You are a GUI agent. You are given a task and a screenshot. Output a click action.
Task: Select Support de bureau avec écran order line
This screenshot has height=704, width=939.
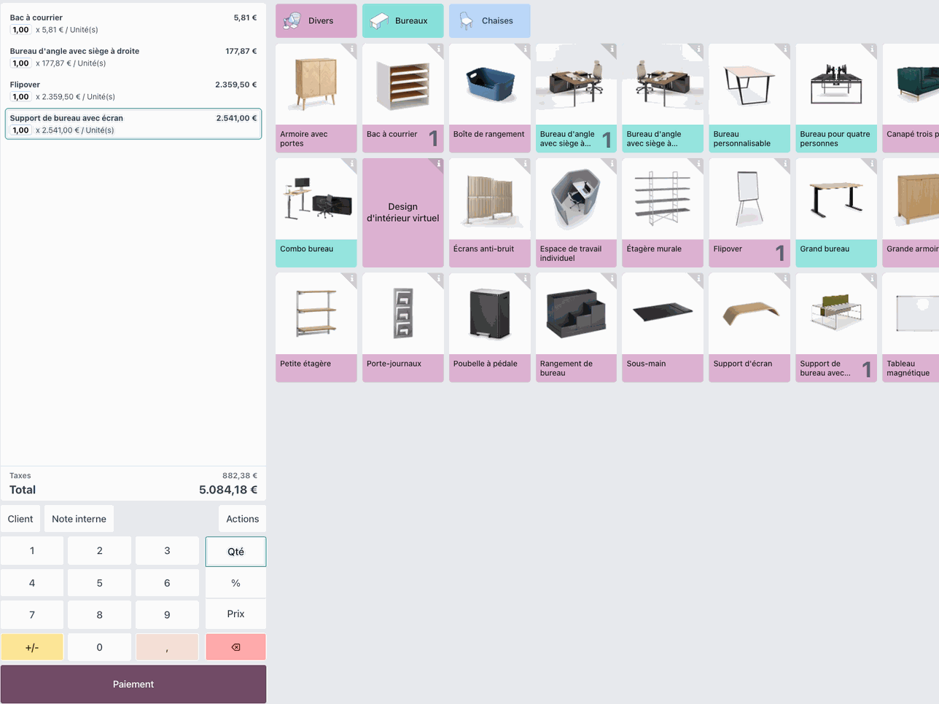tap(133, 124)
